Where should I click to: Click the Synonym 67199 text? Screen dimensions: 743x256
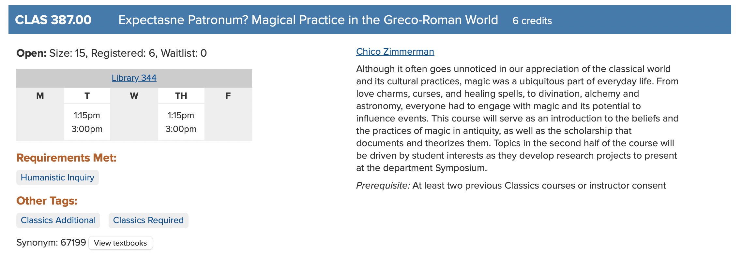click(51, 243)
